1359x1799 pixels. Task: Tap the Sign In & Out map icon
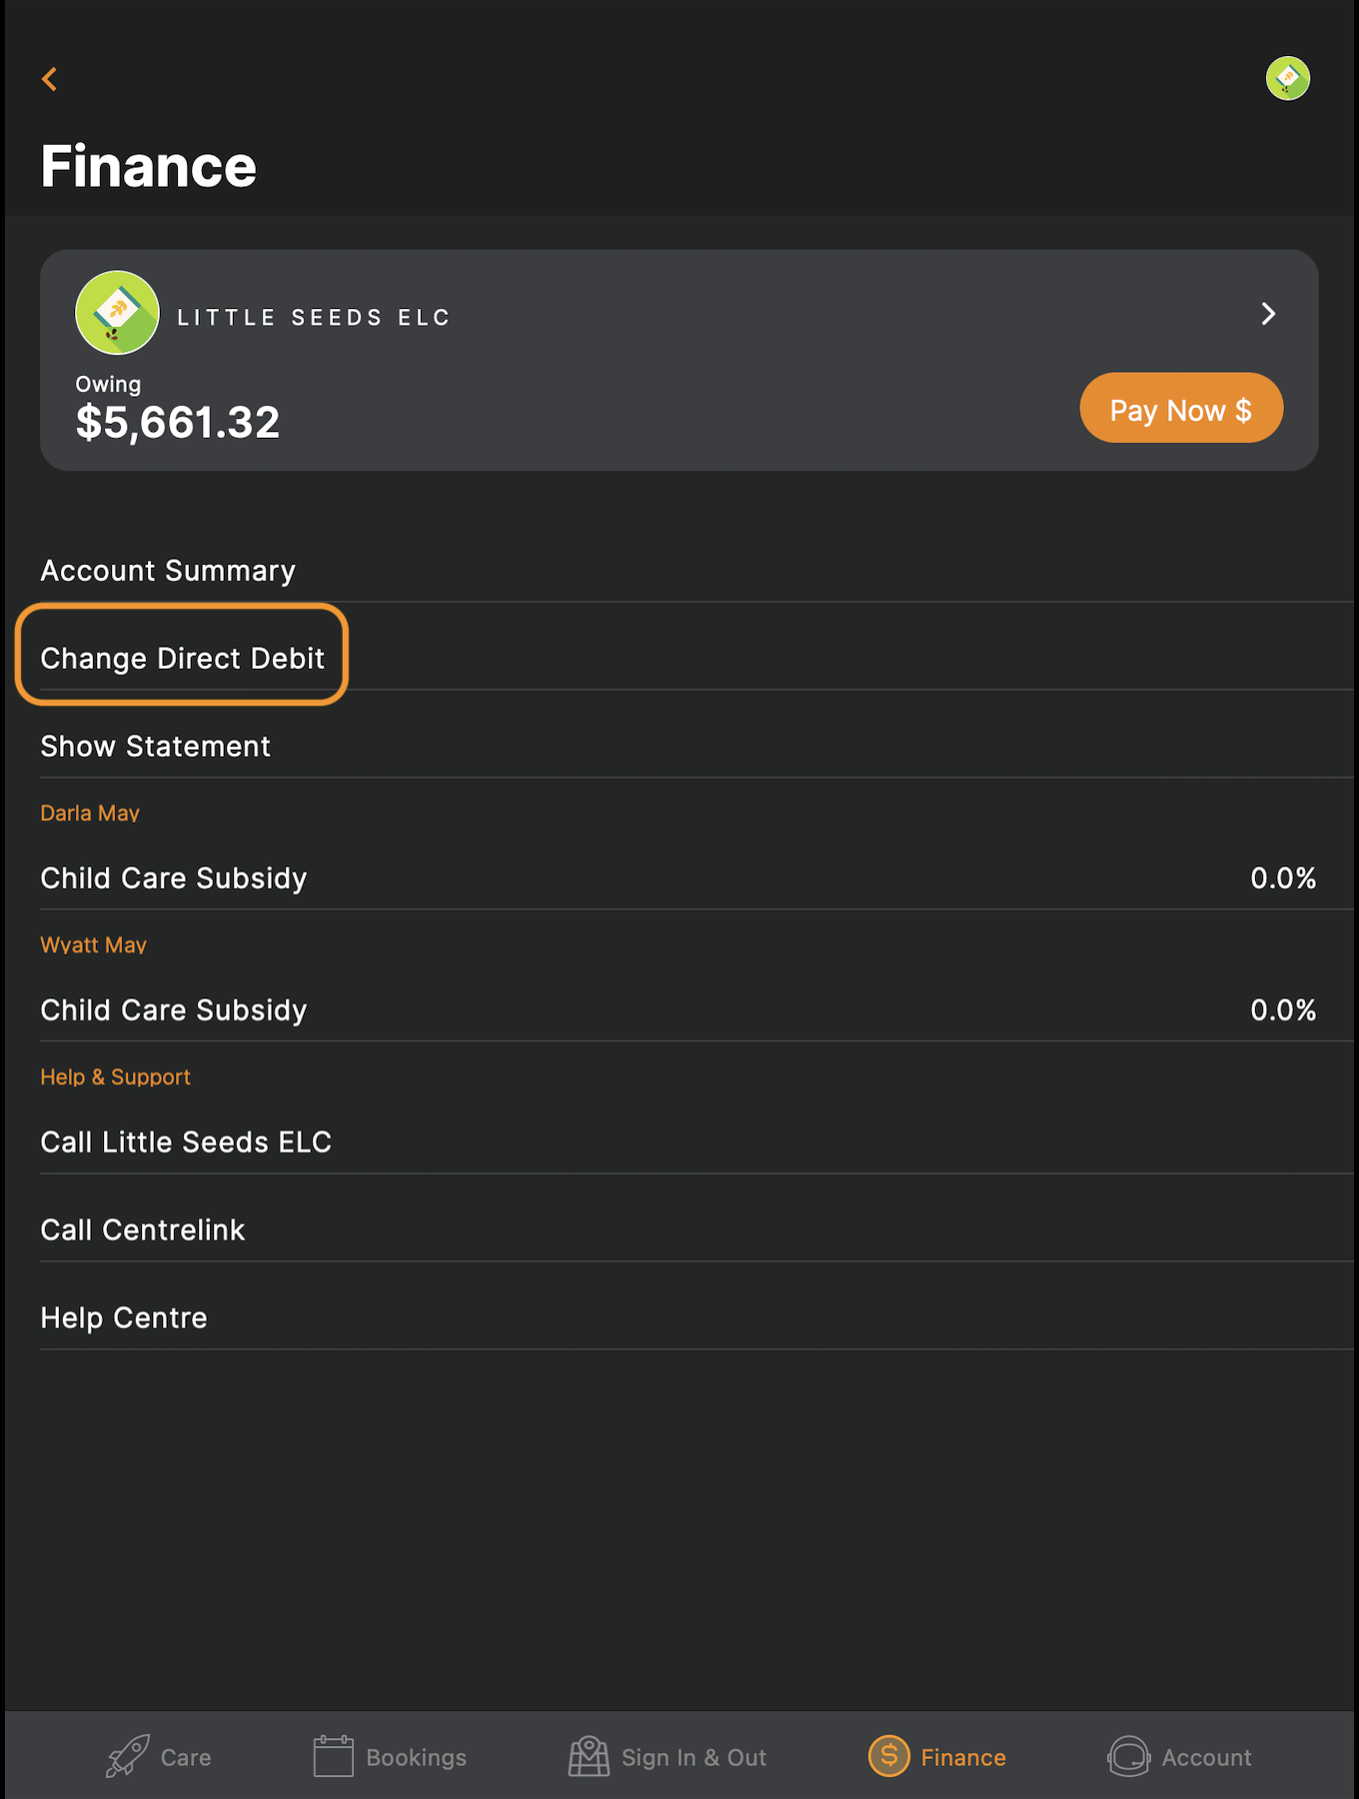pyautogui.click(x=588, y=1756)
